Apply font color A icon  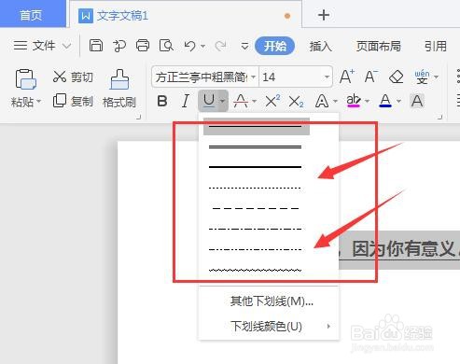385,101
